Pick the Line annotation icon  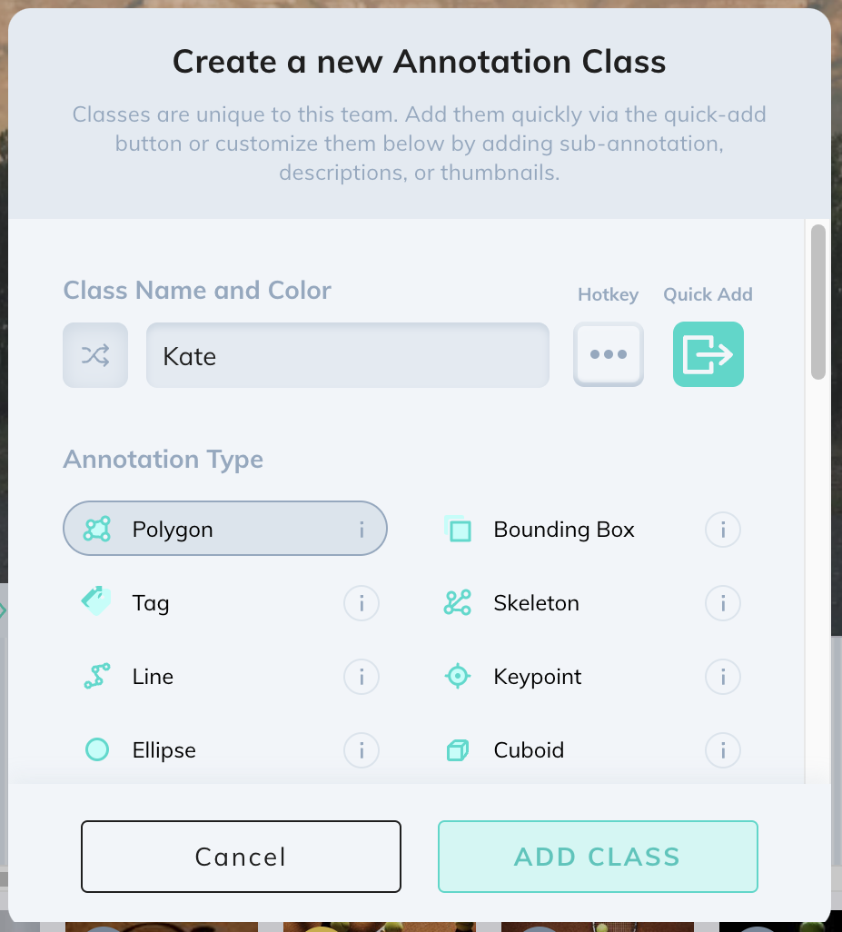95,675
